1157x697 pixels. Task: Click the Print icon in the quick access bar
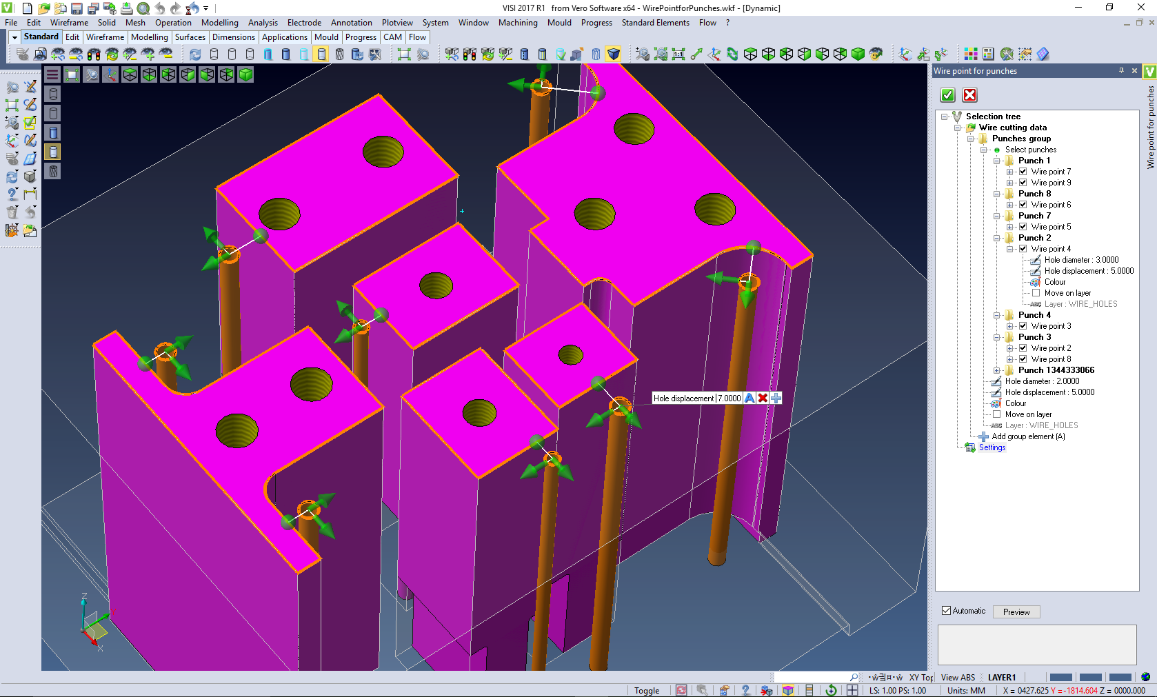click(126, 8)
